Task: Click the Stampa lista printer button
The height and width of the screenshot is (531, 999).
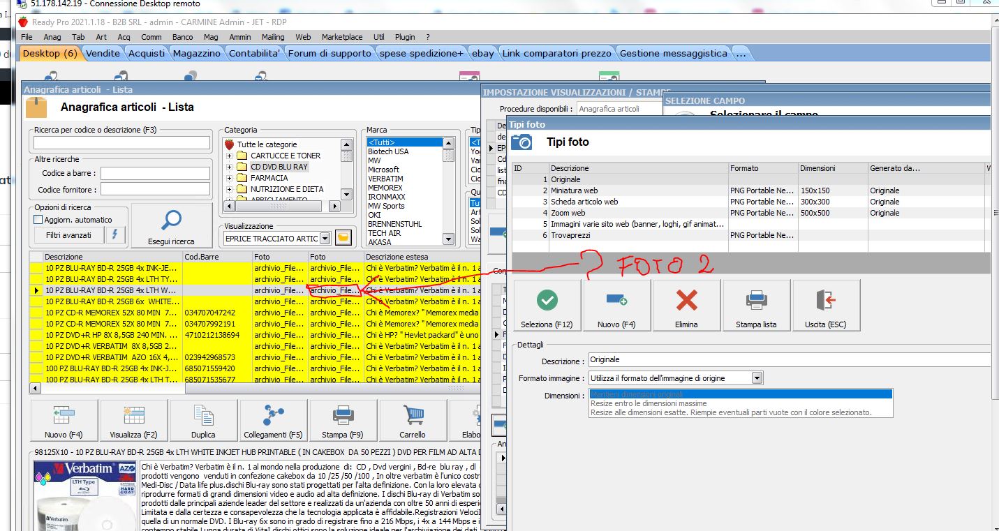Action: pos(757,306)
